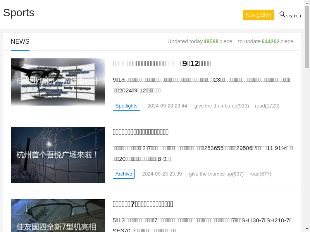Open the yellow Navigation button
This screenshot has width=310, height=232.
tap(258, 15)
